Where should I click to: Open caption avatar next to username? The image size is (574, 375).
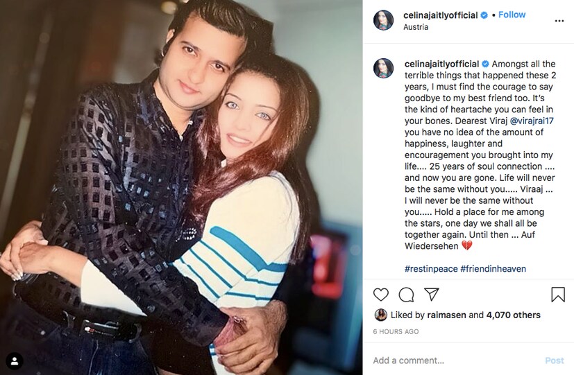click(384, 68)
